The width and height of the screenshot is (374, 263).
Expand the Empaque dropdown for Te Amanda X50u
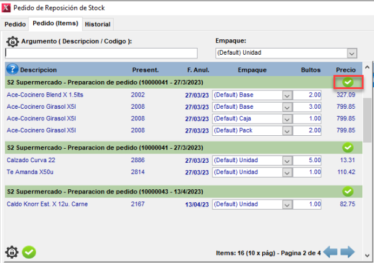pos(287,173)
